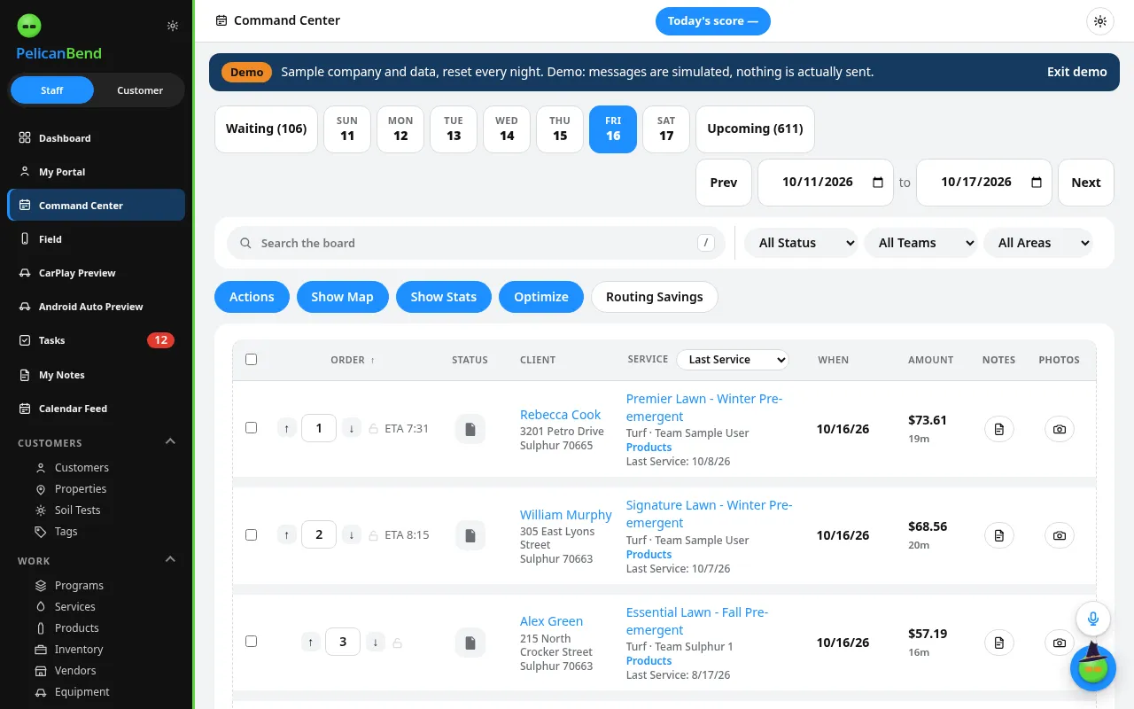Move Rebecca Cook's order down with arrow
1134x709 pixels.
(352, 429)
